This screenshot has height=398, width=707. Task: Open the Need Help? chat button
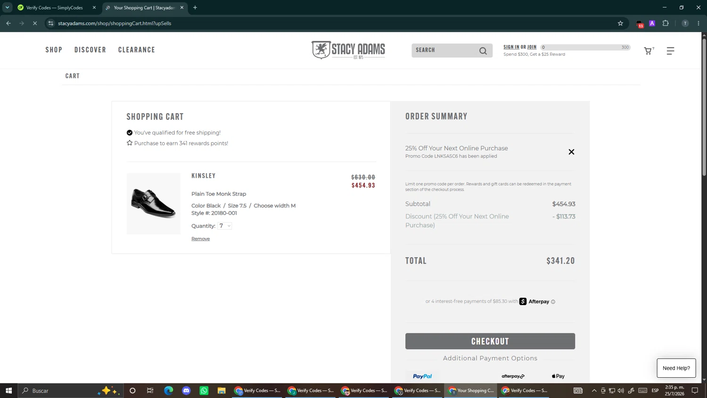676,368
